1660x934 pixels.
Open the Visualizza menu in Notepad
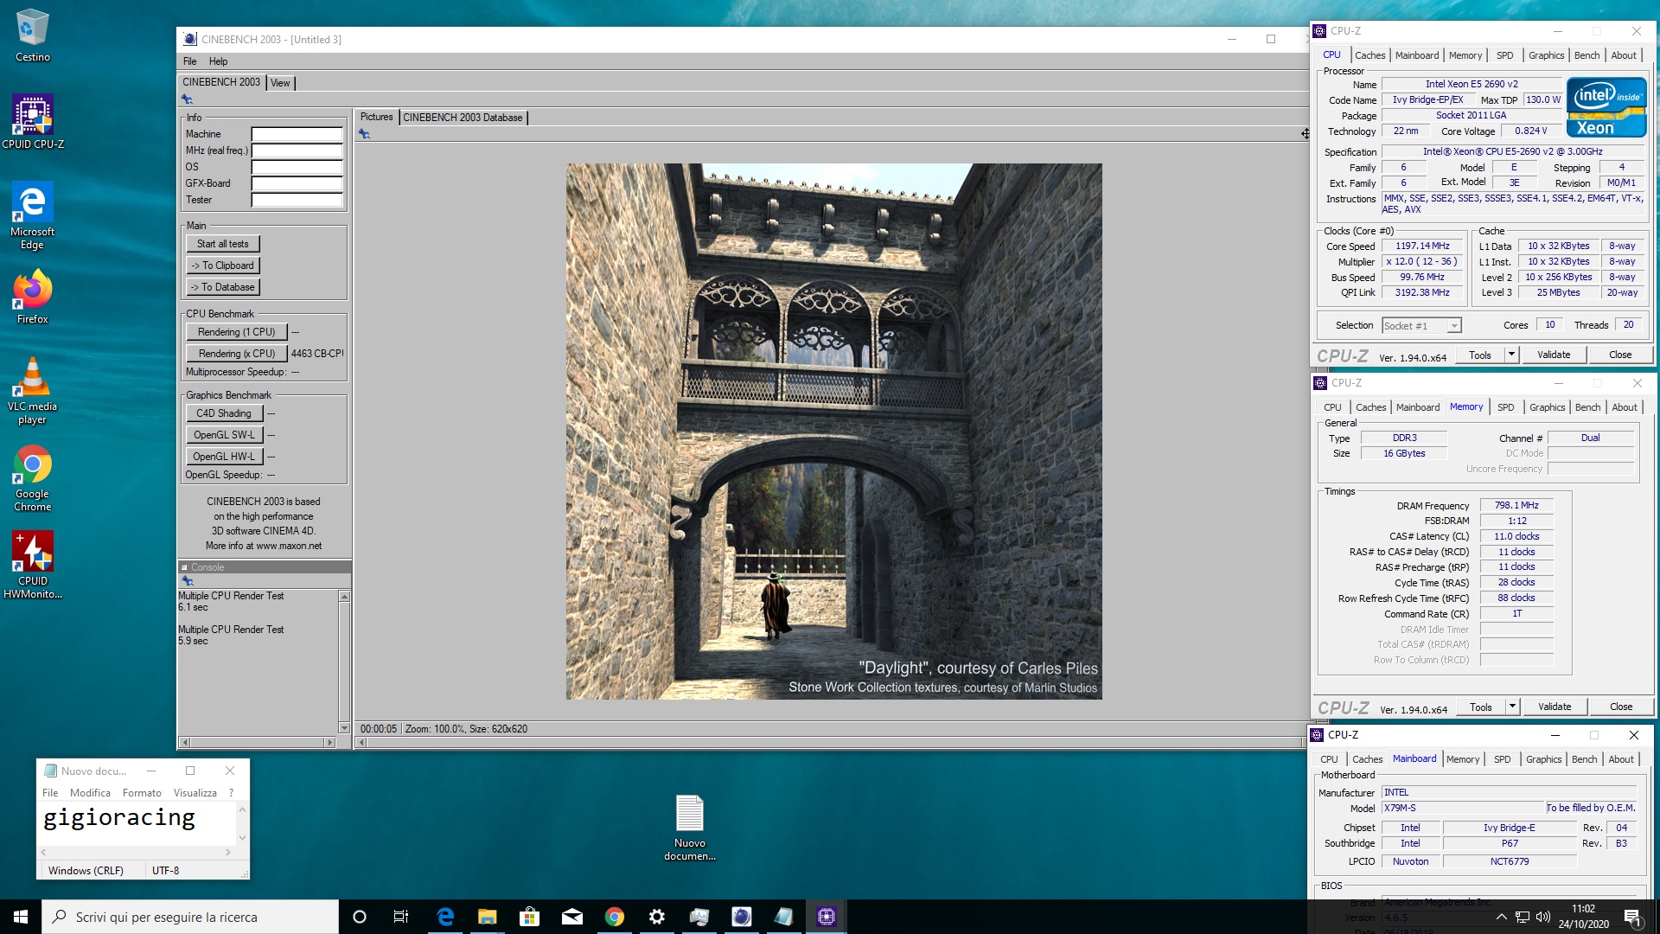tap(195, 793)
